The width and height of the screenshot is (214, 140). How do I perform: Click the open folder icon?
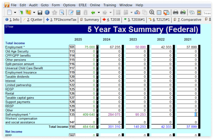[x=28, y=12]
